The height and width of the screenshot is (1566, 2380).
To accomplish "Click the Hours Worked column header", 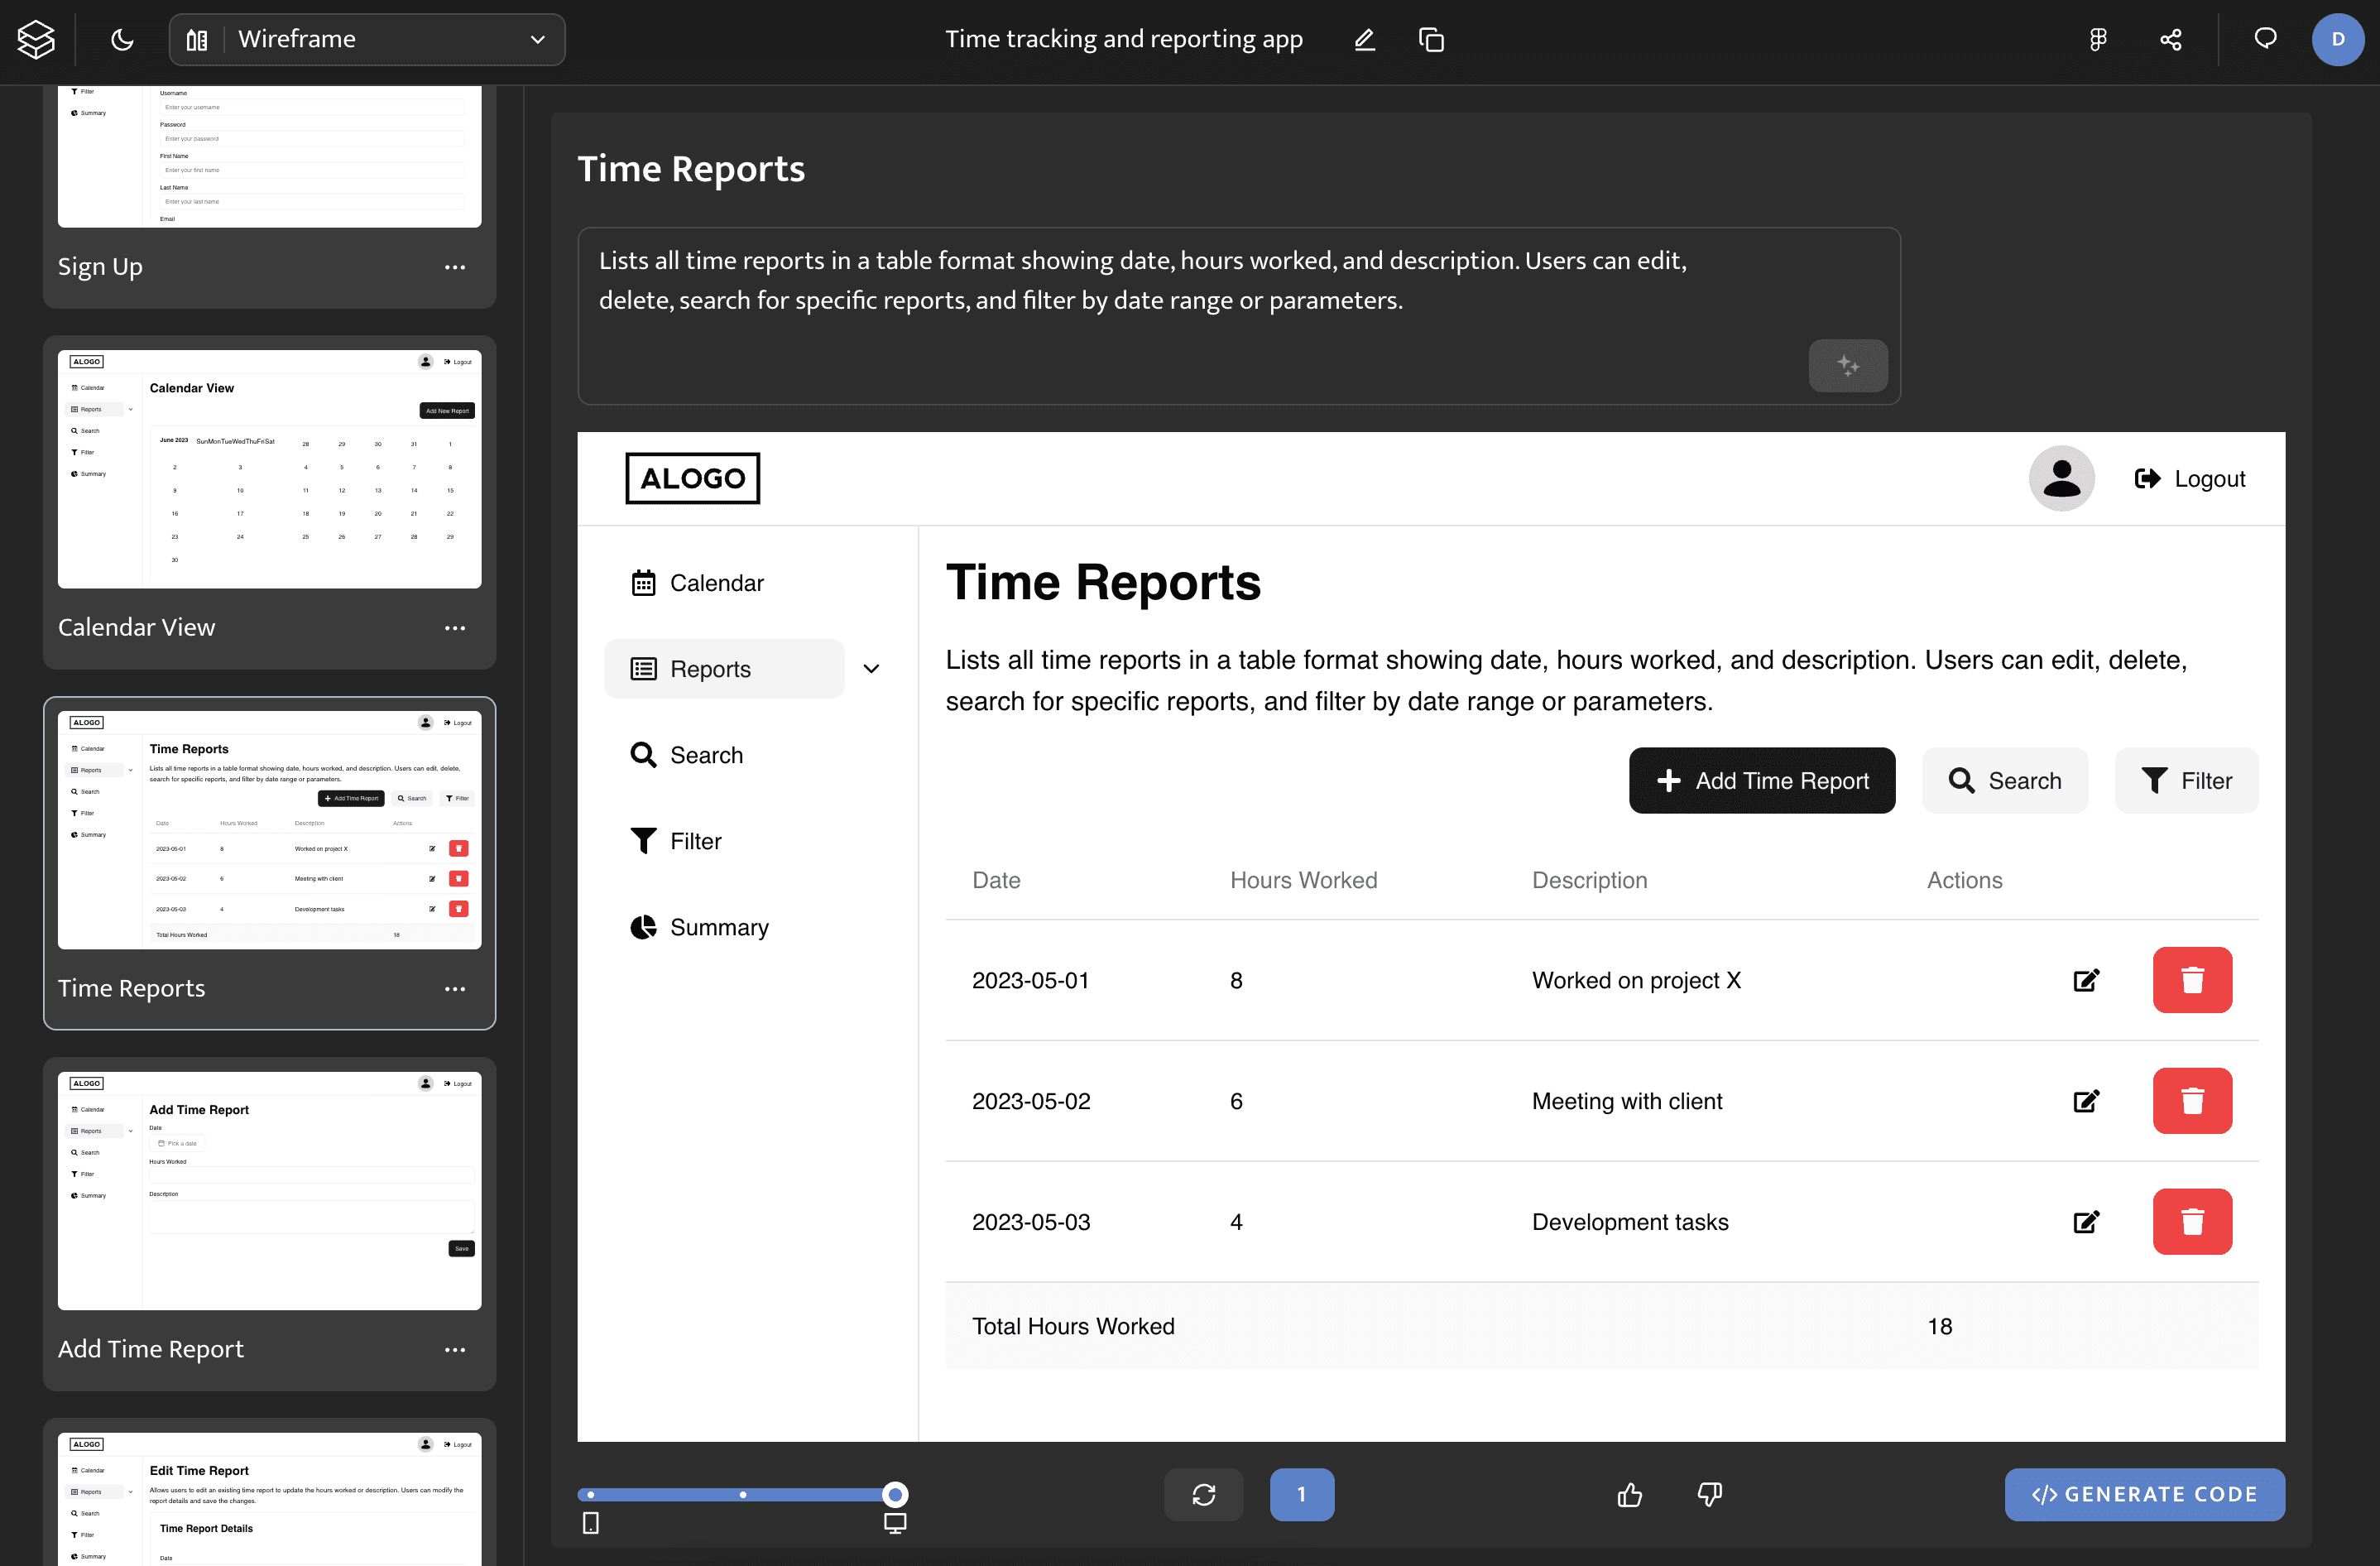I will click(x=1303, y=880).
